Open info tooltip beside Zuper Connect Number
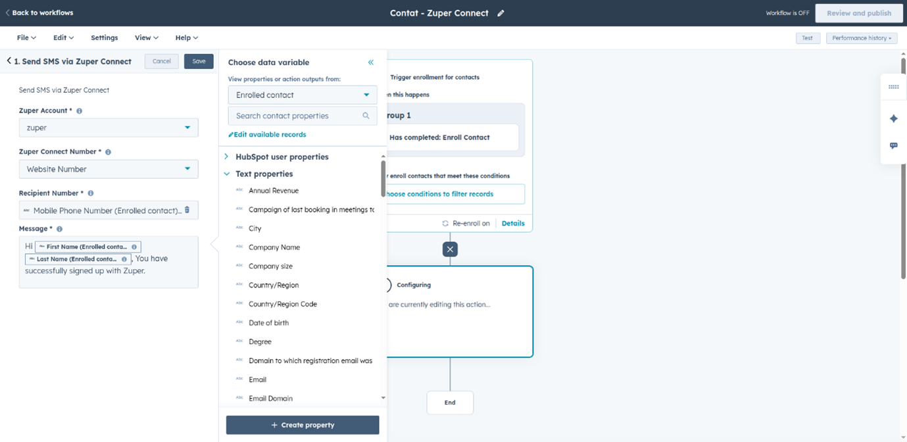 [x=108, y=152]
